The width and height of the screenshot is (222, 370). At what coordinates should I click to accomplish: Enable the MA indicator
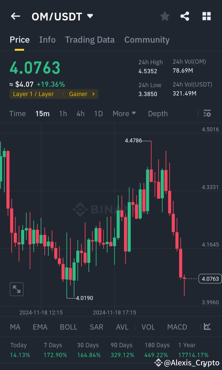pos(15,327)
